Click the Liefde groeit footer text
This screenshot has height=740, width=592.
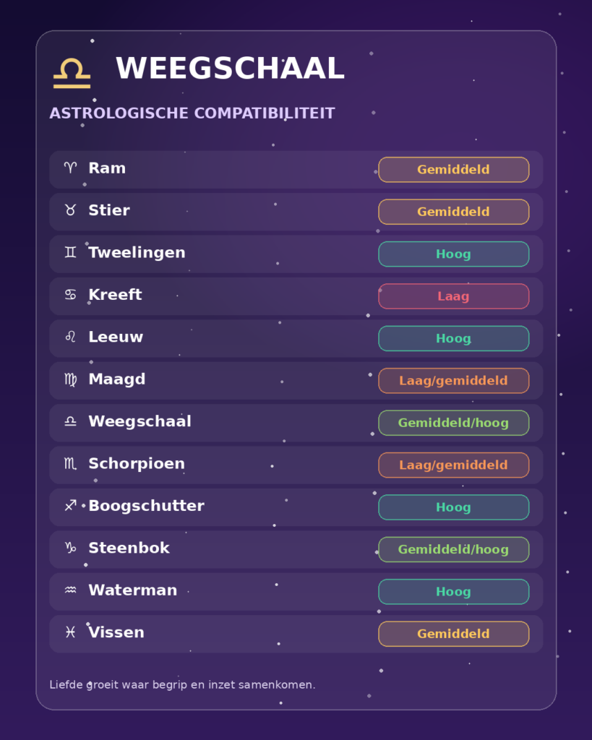[x=182, y=685]
